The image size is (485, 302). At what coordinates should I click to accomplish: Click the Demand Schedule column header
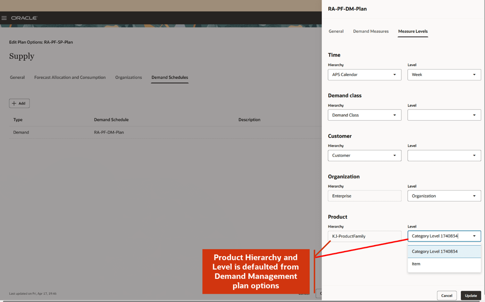pos(111,120)
